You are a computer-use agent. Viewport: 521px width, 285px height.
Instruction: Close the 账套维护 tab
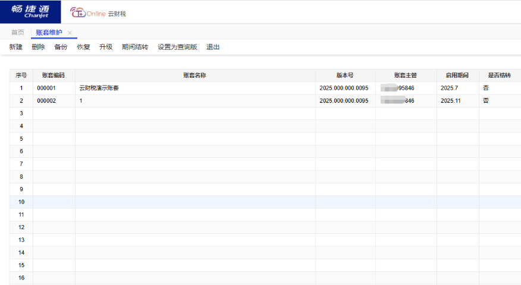[x=70, y=33]
